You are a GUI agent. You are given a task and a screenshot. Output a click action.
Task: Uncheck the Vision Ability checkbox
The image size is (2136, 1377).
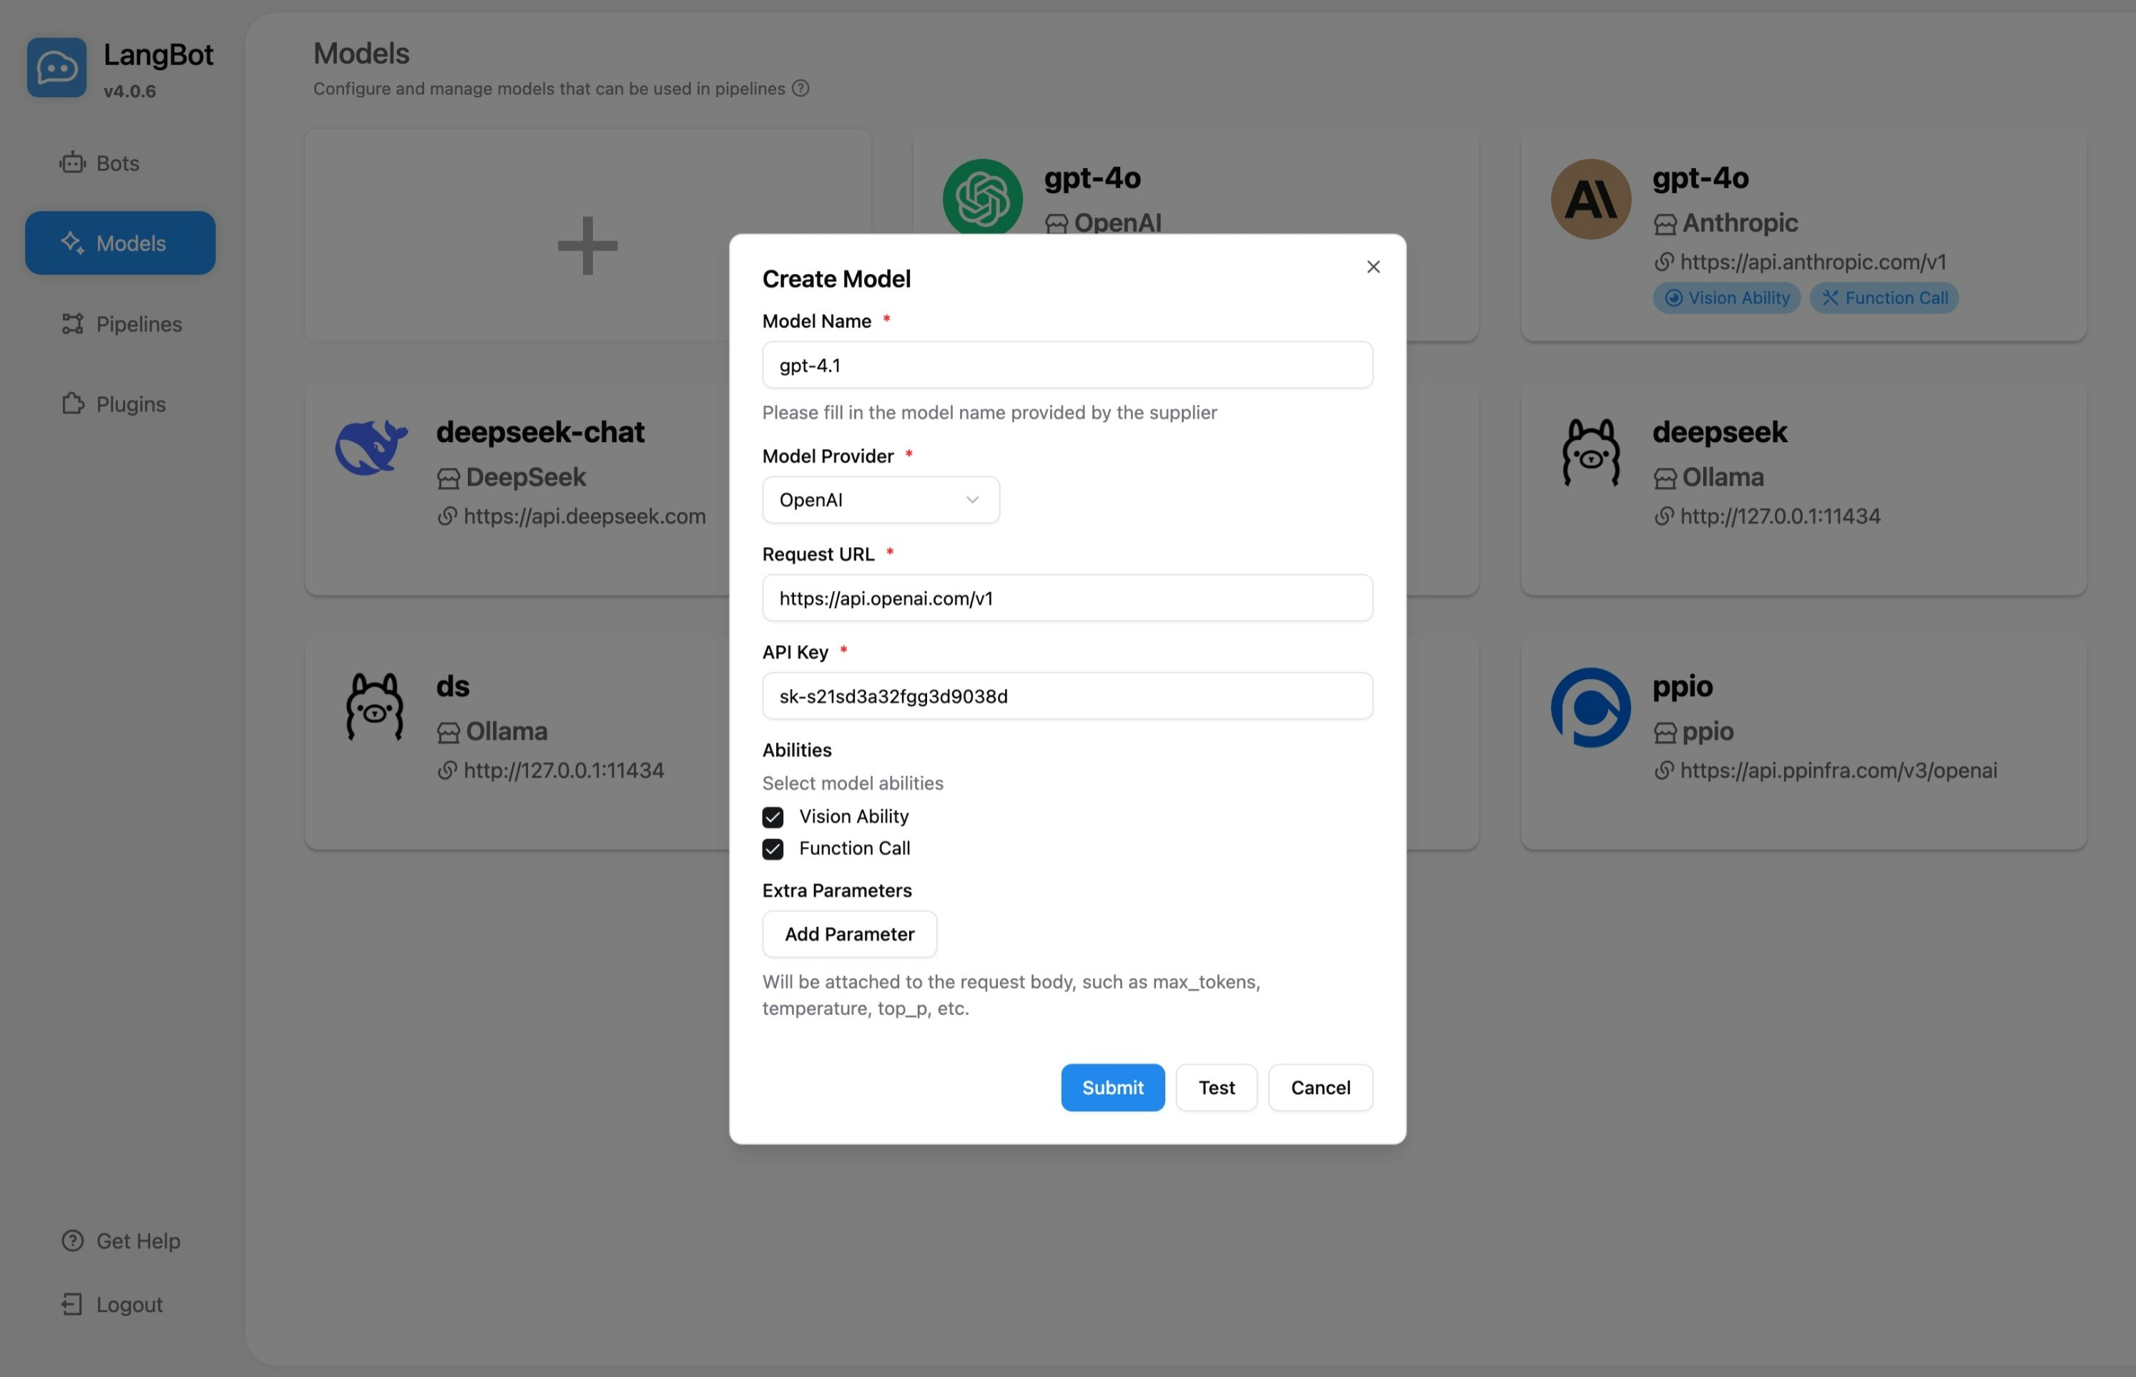click(x=773, y=817)
